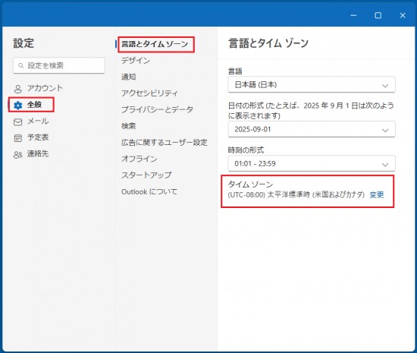Image resolution: width=417 pixels, height=353 pixels.
Task: Select the デザイン settings item
Action: 136,61
